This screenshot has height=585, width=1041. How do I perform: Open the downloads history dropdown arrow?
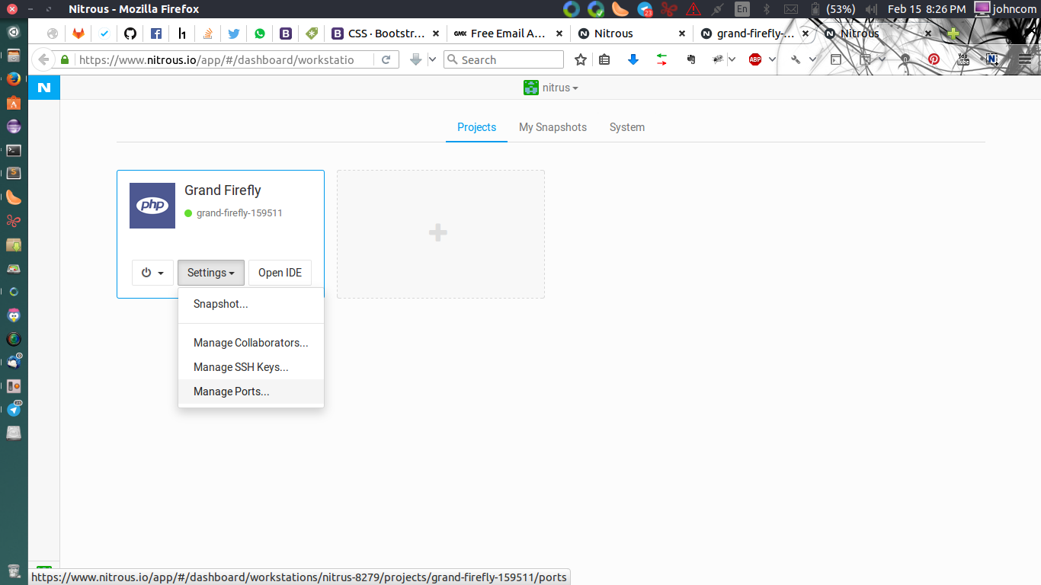point(432,59)
